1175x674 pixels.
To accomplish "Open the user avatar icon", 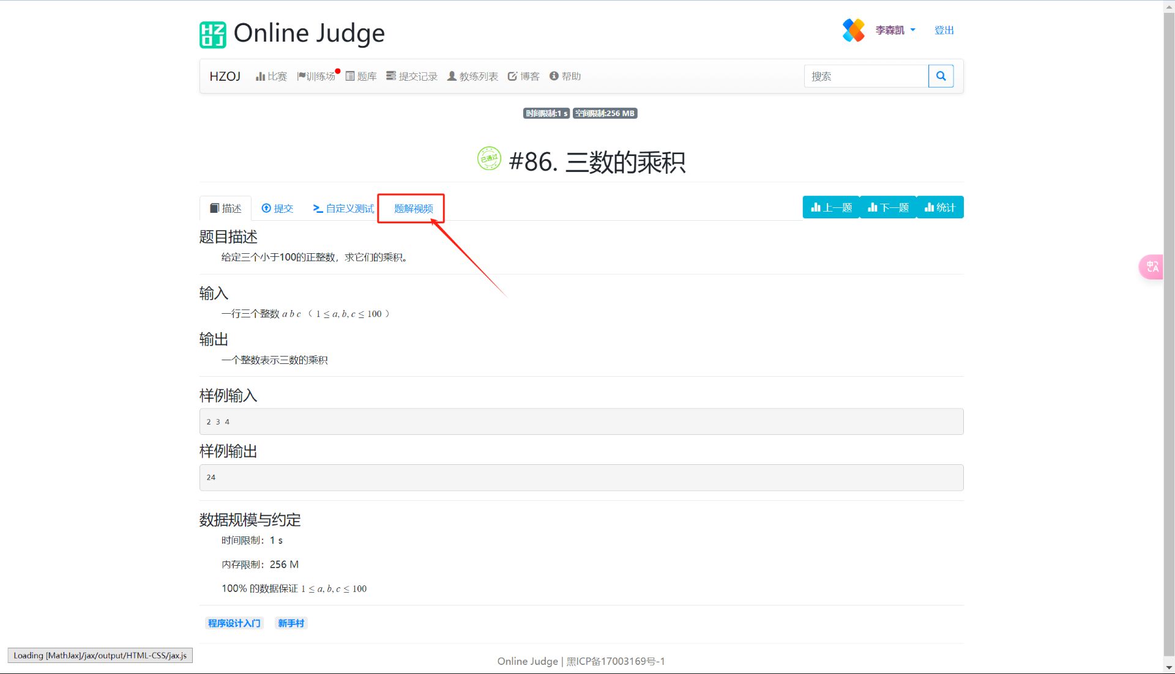I will (853, 30).
